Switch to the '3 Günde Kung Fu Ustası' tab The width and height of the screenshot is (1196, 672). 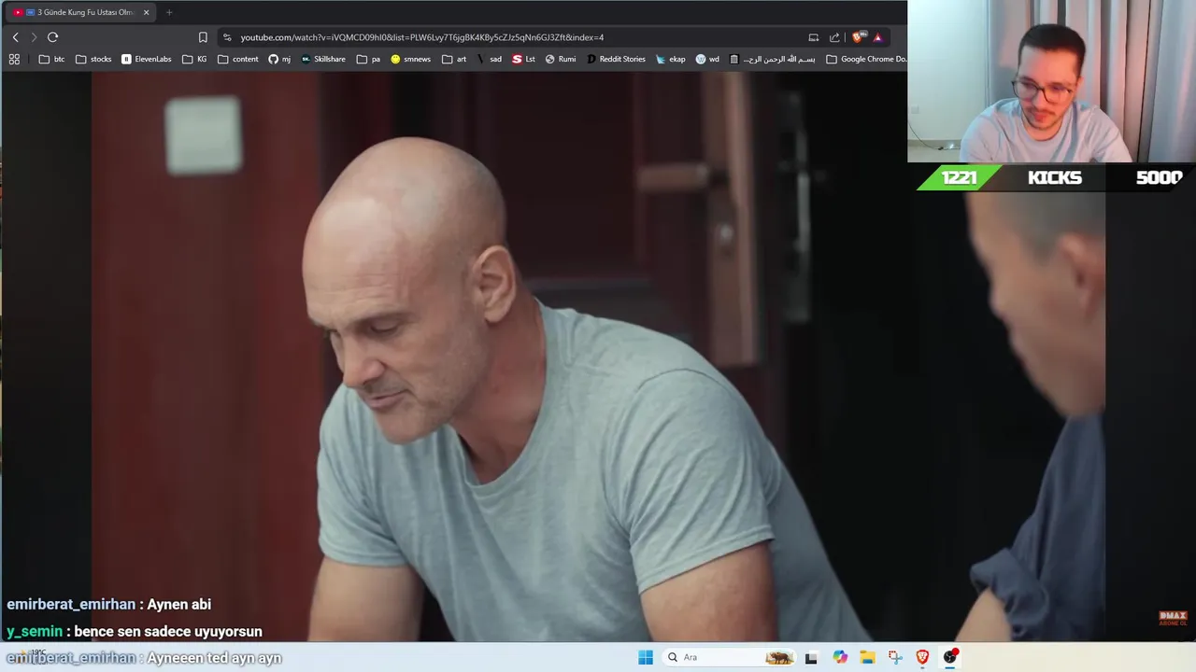point(78,12)
